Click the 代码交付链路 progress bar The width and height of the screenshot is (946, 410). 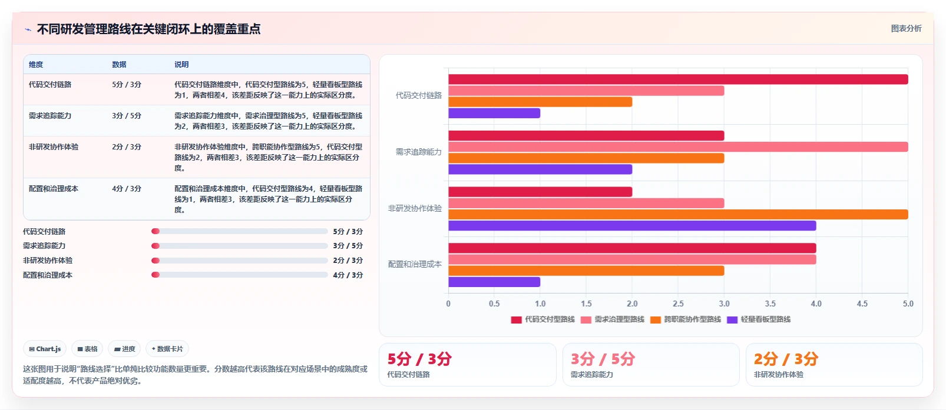(x=239, y=231)
